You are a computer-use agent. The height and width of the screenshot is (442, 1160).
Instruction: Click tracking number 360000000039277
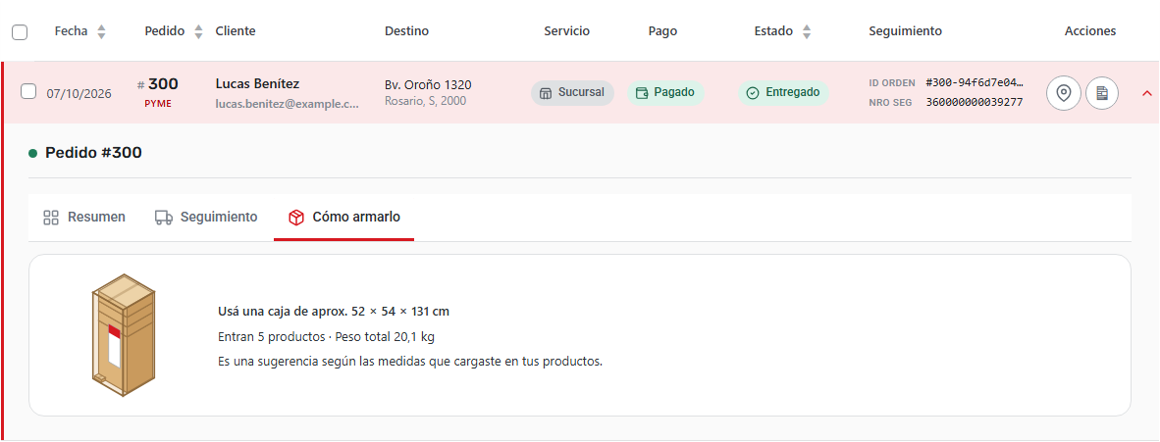click(x=975, y=102)
